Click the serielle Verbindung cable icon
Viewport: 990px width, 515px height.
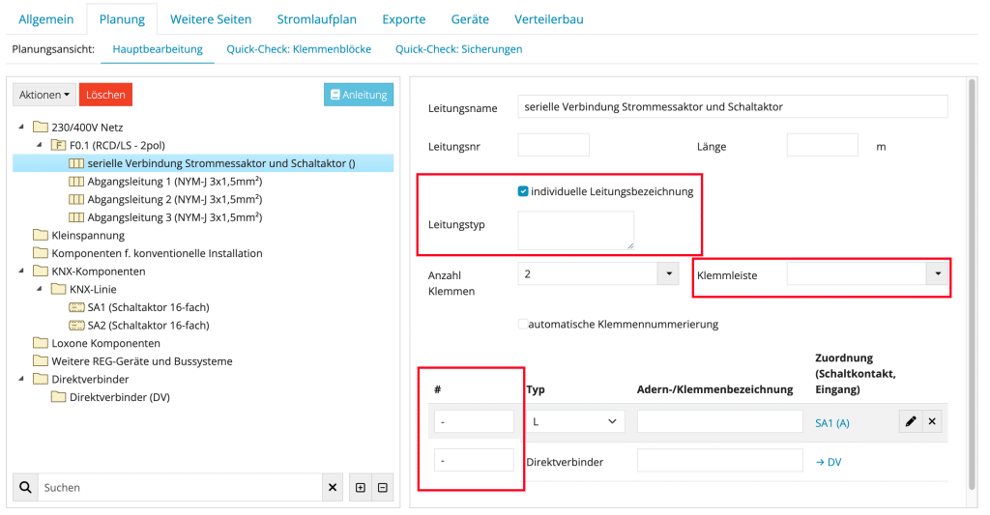pyautogui.click(x=75, y=163)
